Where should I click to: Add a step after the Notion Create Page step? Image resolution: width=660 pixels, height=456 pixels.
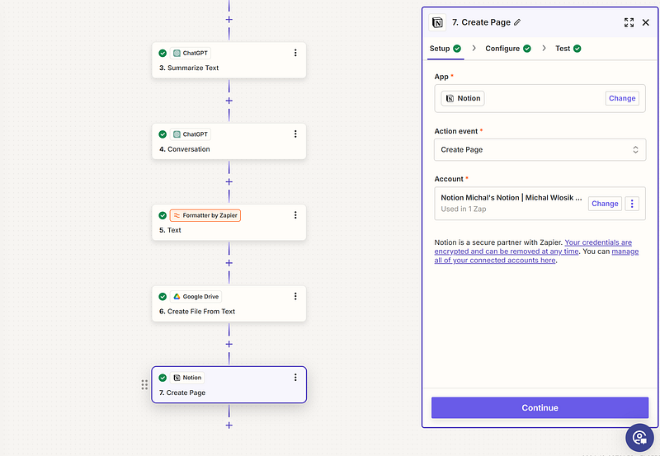tap(229, 425)
